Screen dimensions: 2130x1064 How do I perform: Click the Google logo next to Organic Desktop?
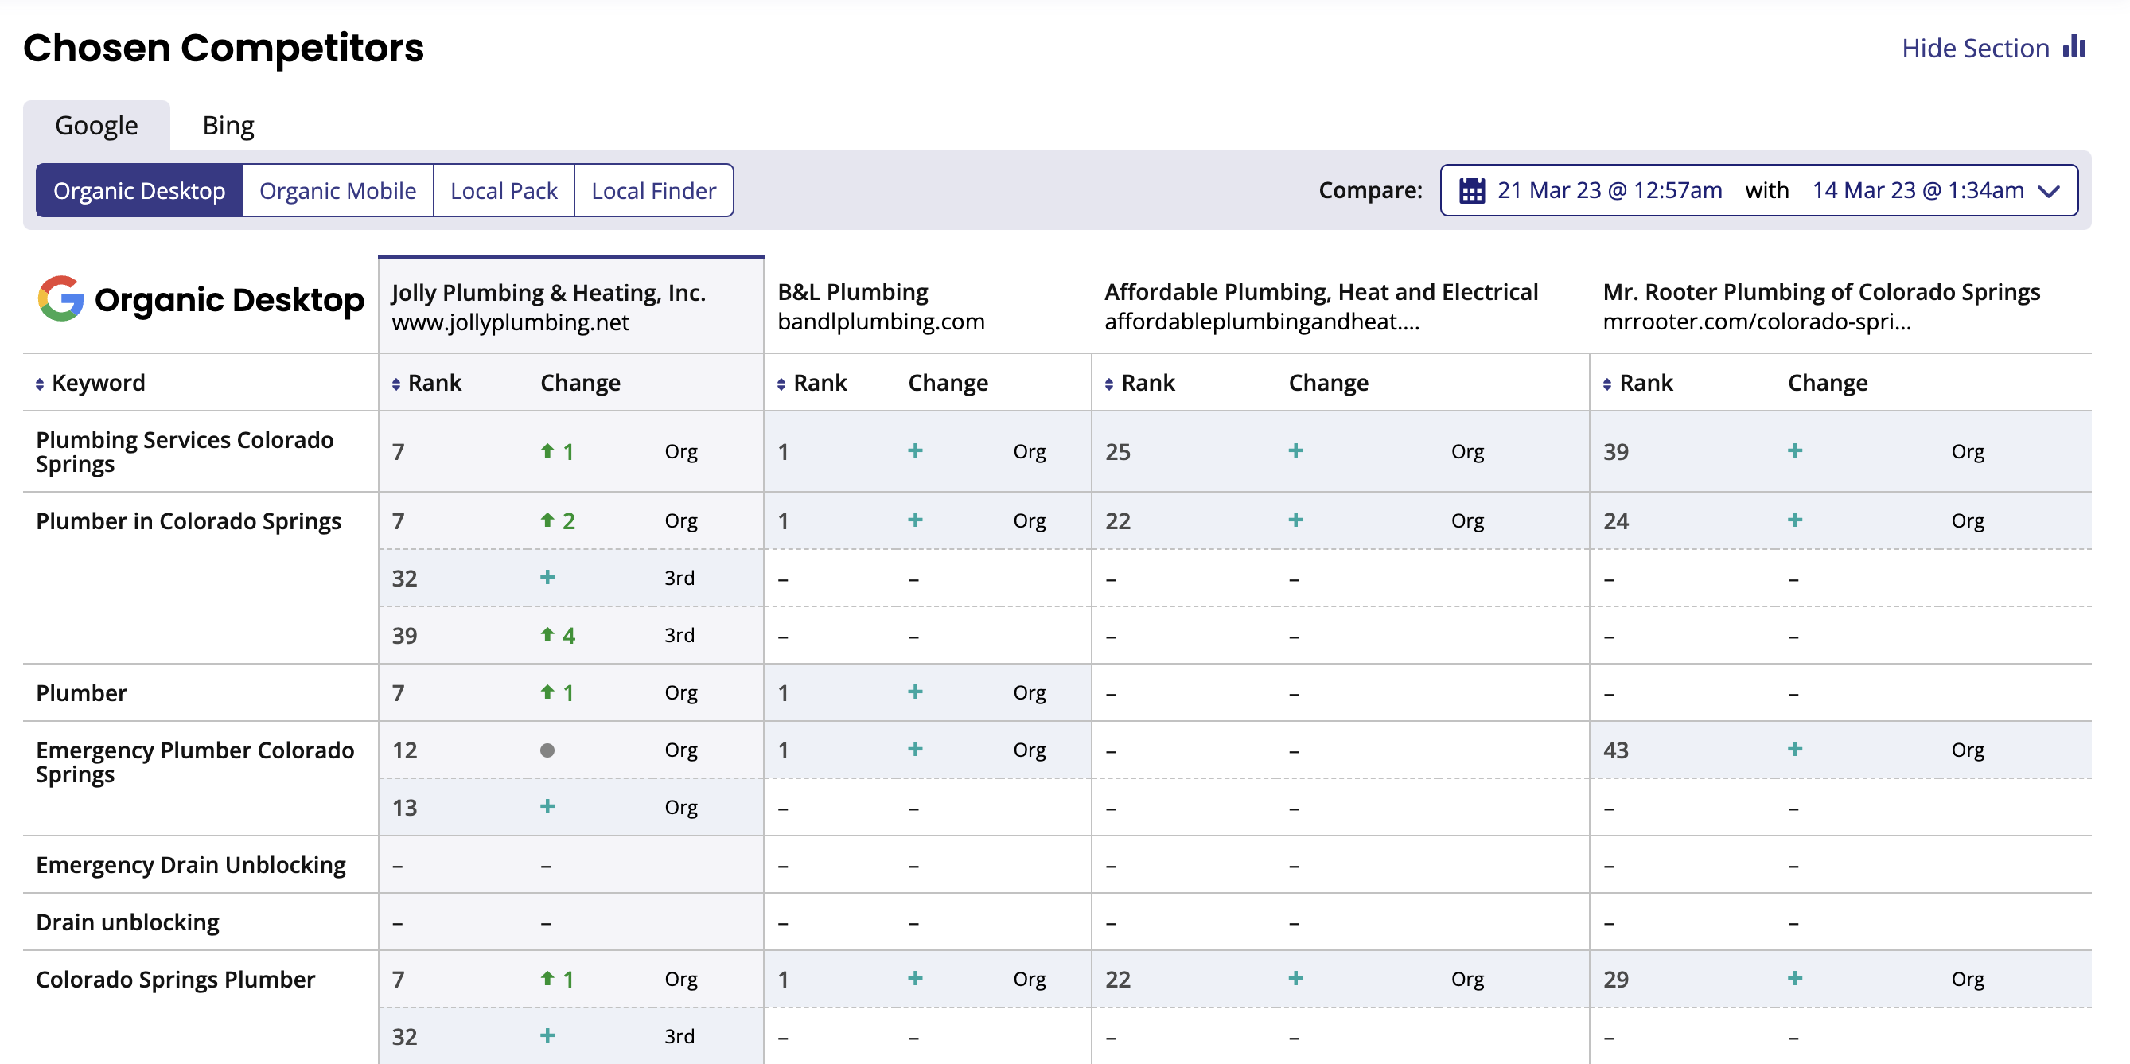[x=60, y=298]
